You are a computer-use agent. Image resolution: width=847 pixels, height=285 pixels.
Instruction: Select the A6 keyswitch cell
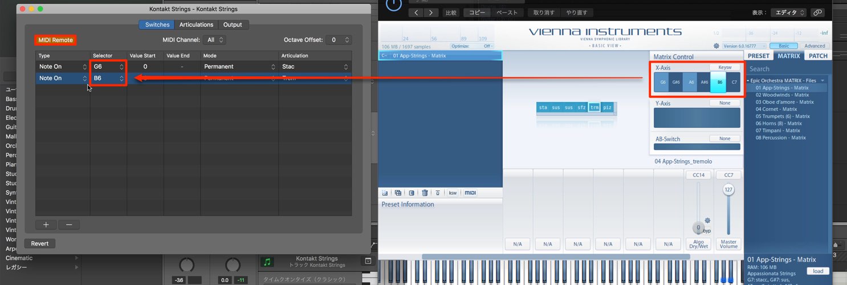coord(691,82)
